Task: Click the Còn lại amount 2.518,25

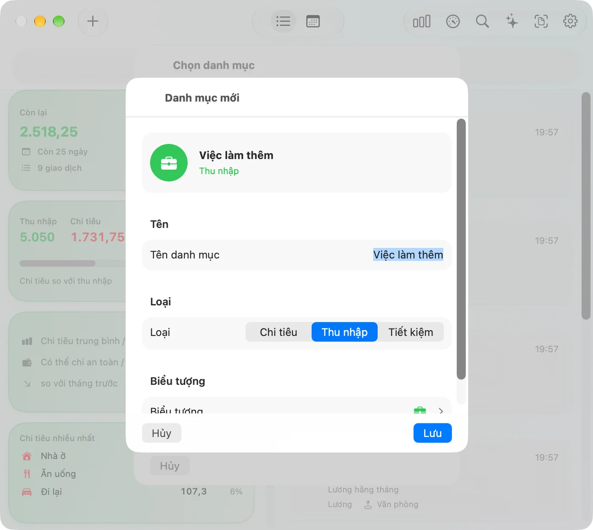Action: [x=49, y=132]
